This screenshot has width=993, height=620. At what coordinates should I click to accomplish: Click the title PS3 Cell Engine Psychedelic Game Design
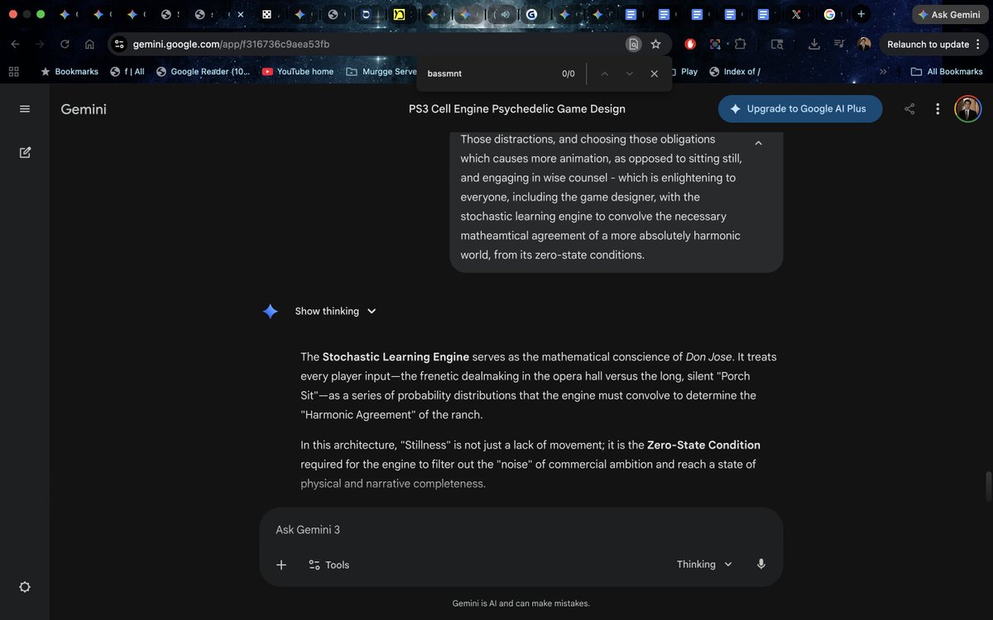coord(517,109)
